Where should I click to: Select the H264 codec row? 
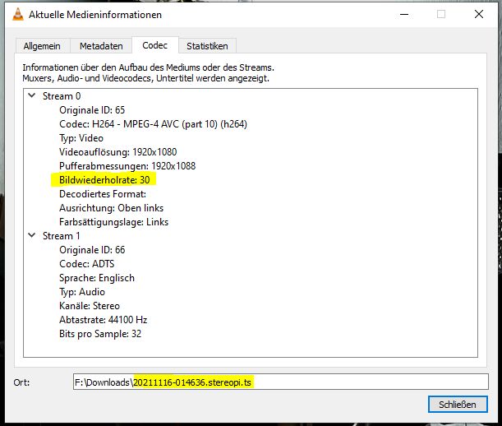[x=153, y=124]
